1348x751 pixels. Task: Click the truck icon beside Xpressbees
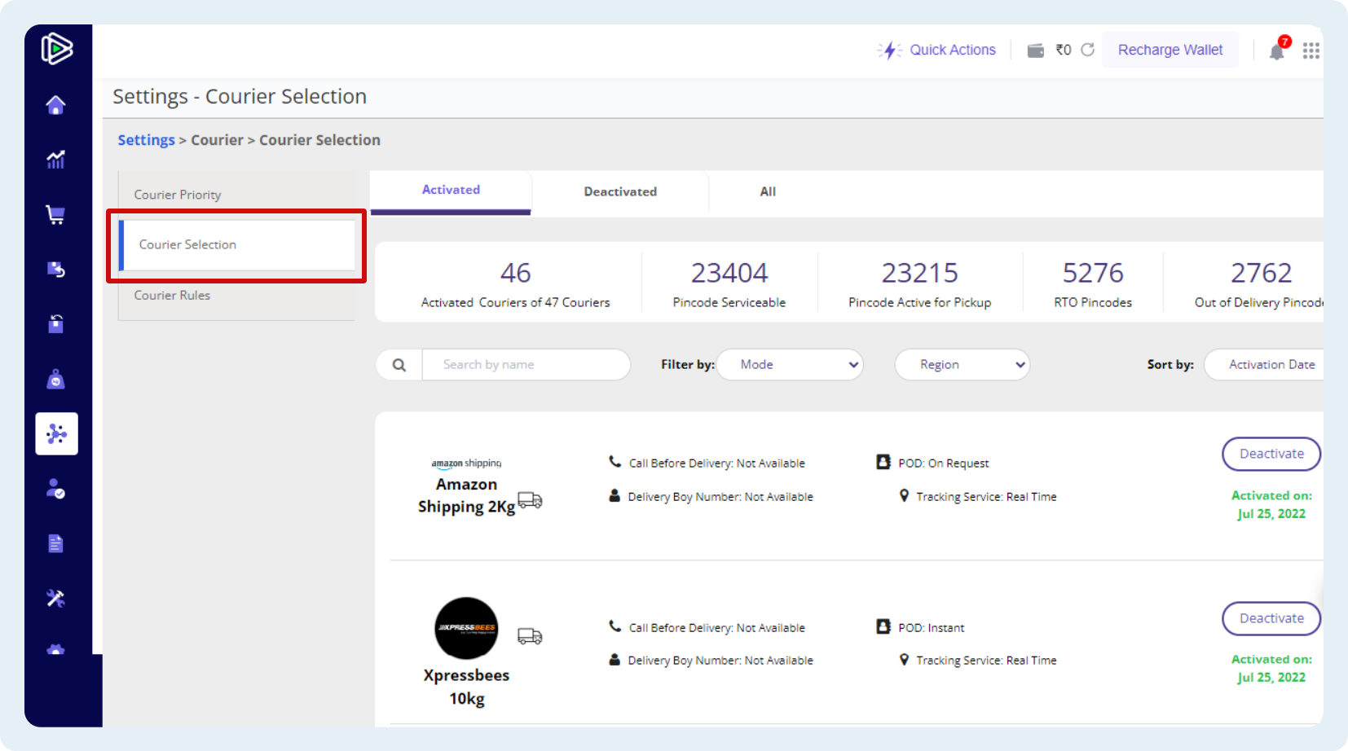pyautogui.click(x=530, y=636)
